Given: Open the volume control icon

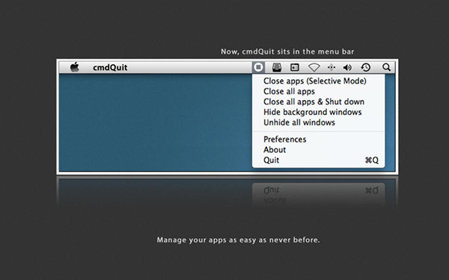Looking at the screenshot, I should tap(347, 67).
